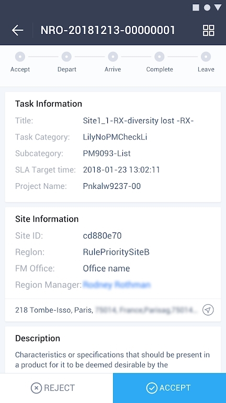This screenshot has width=226, height=403.
Task: Open the QR grid icon in header
Action: click(x=208, y=30)
